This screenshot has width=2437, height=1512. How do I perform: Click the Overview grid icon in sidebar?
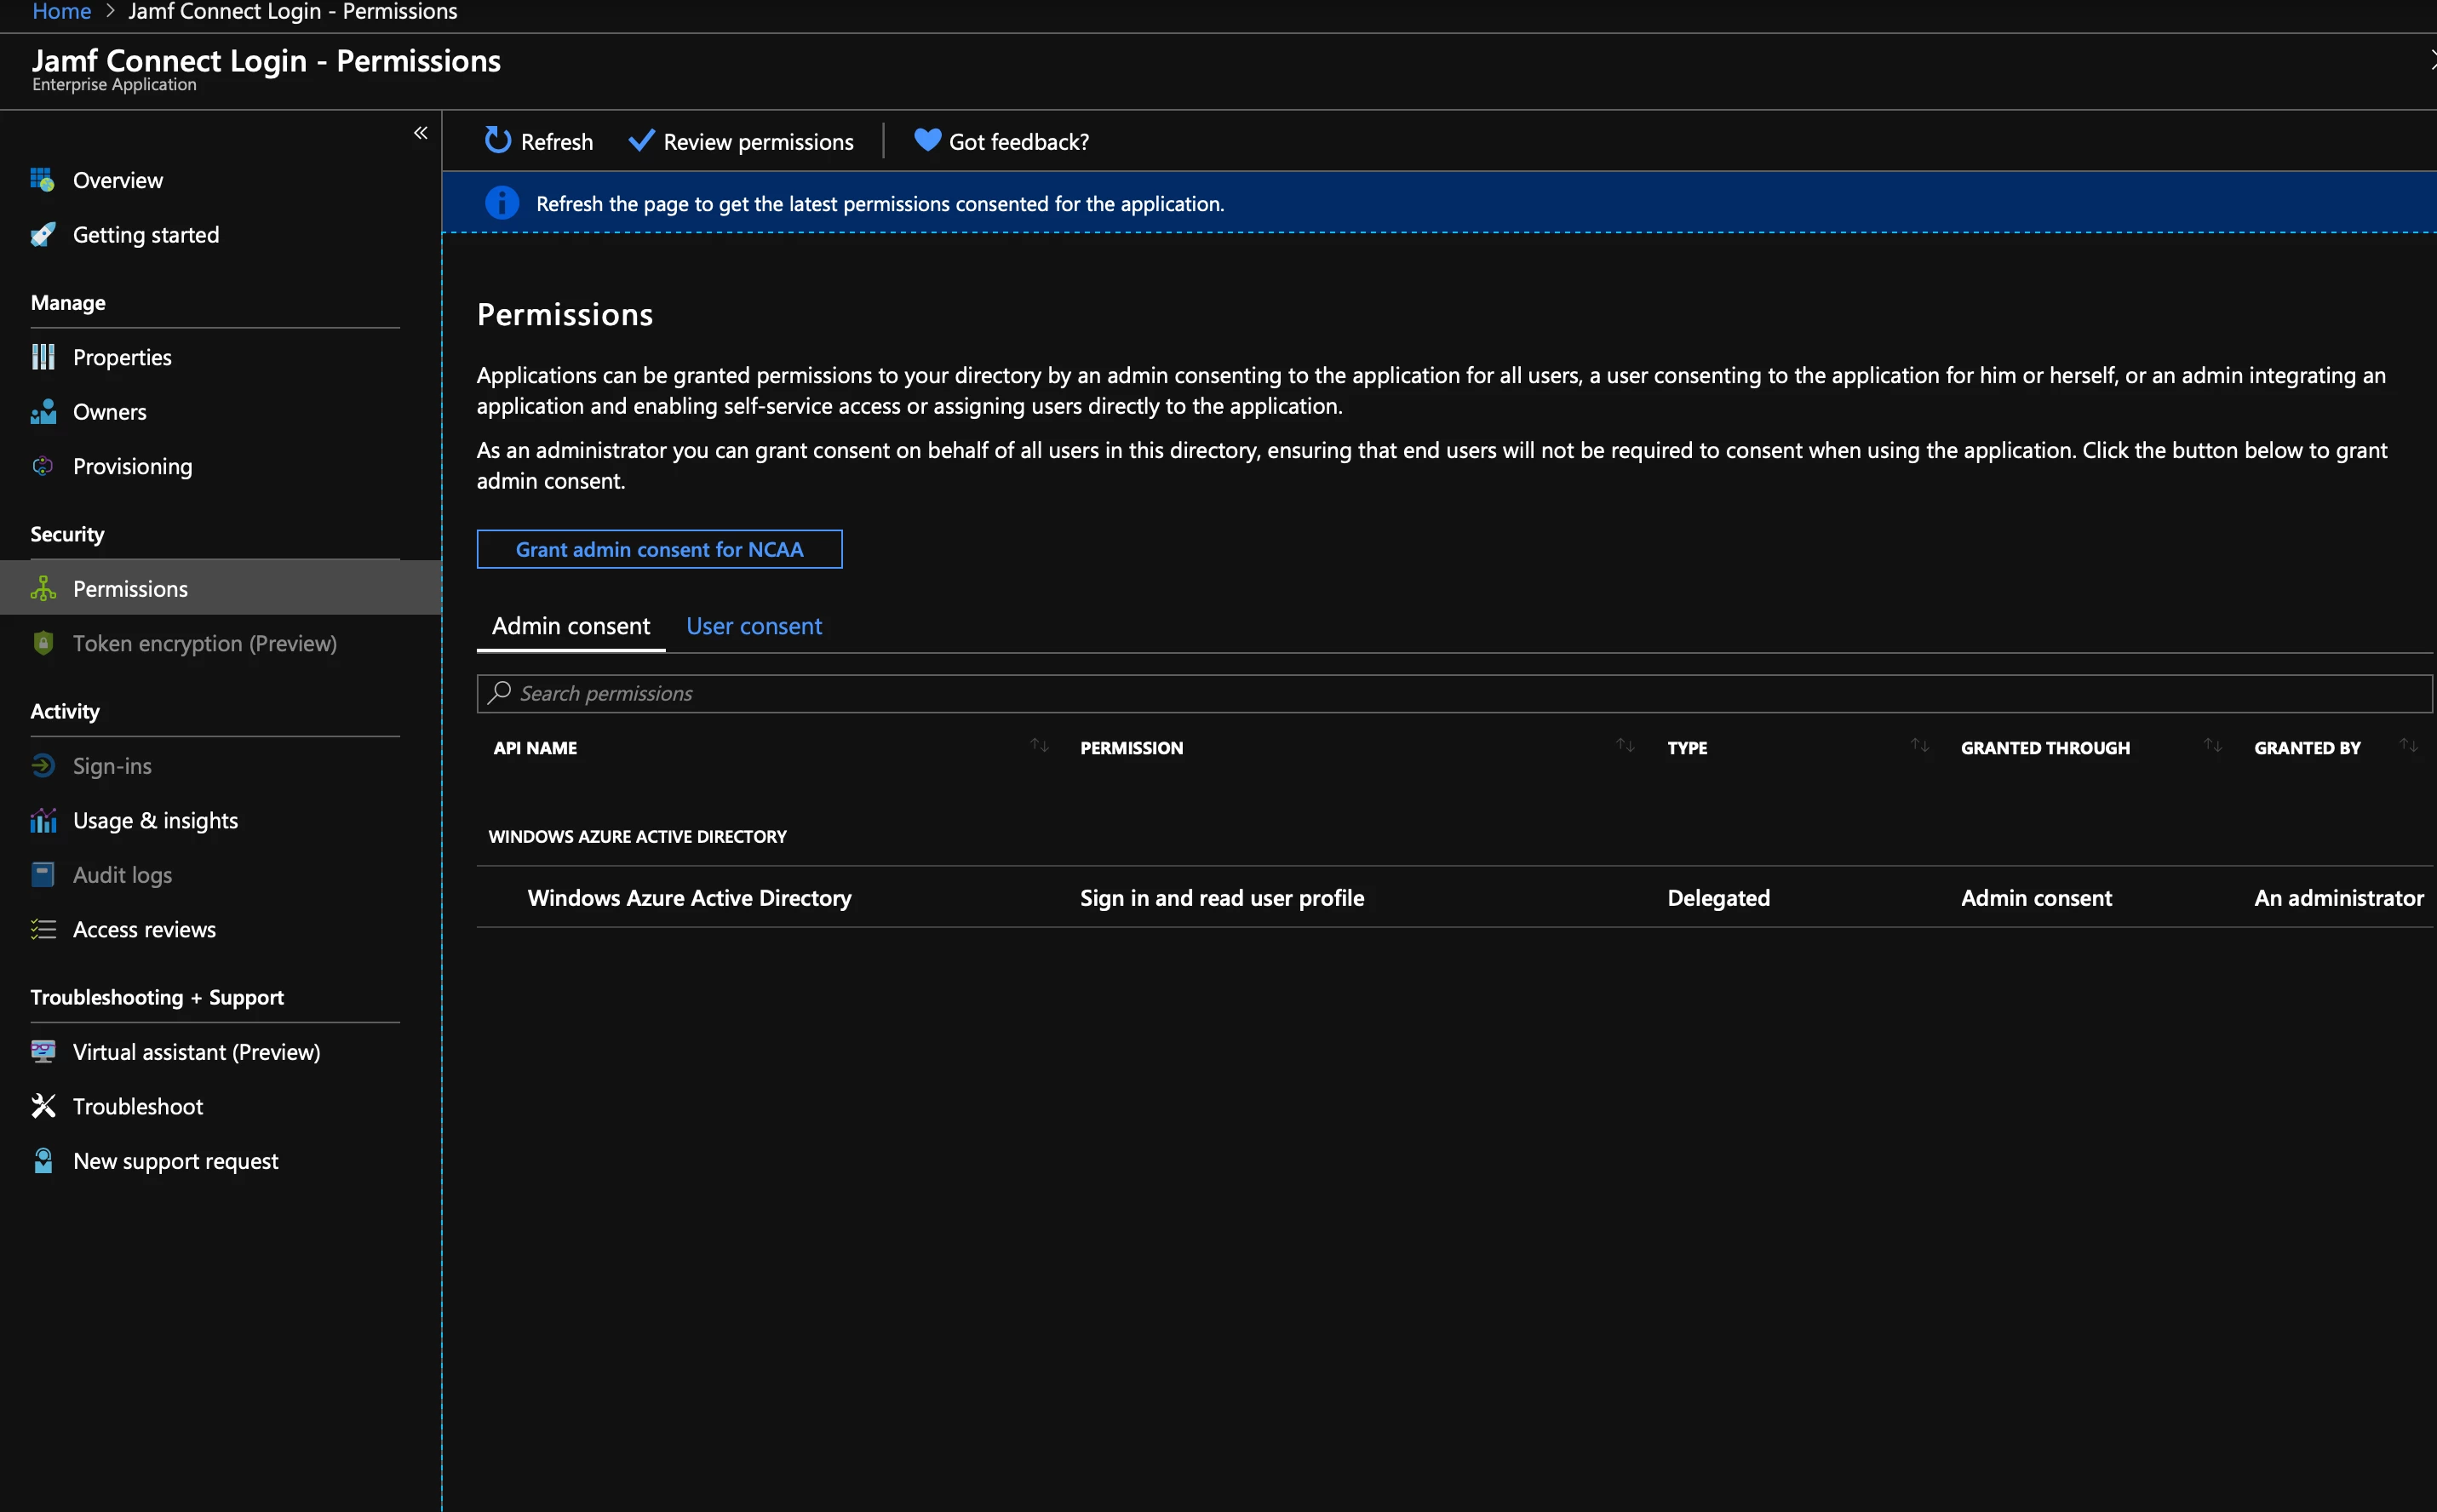click(42, 180)
